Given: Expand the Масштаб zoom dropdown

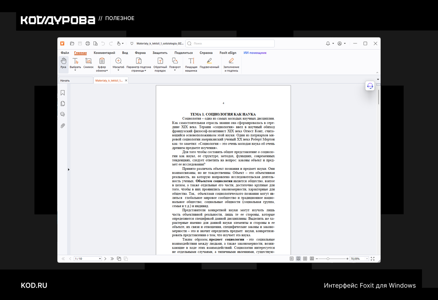Looking at the screenshot, I should 118,63.
